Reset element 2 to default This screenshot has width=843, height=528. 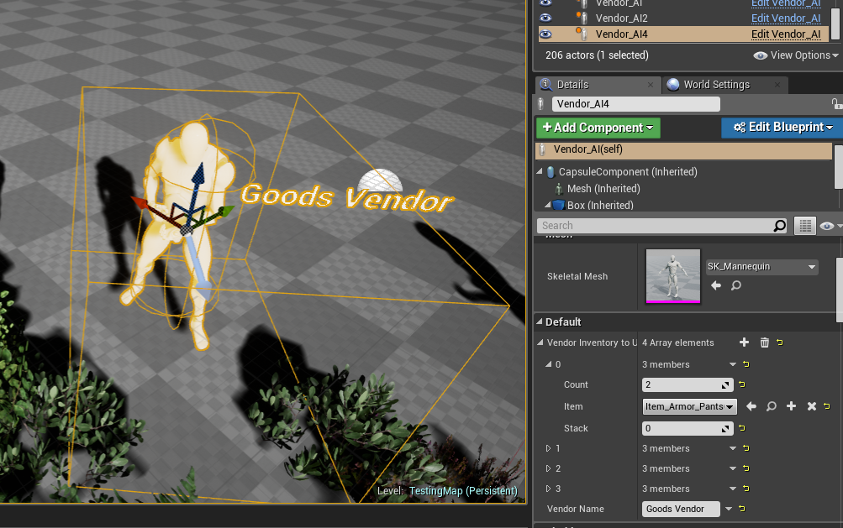tap(746, 468)
